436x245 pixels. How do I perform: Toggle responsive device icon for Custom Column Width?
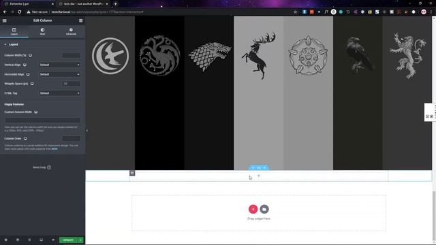[36, 112]
